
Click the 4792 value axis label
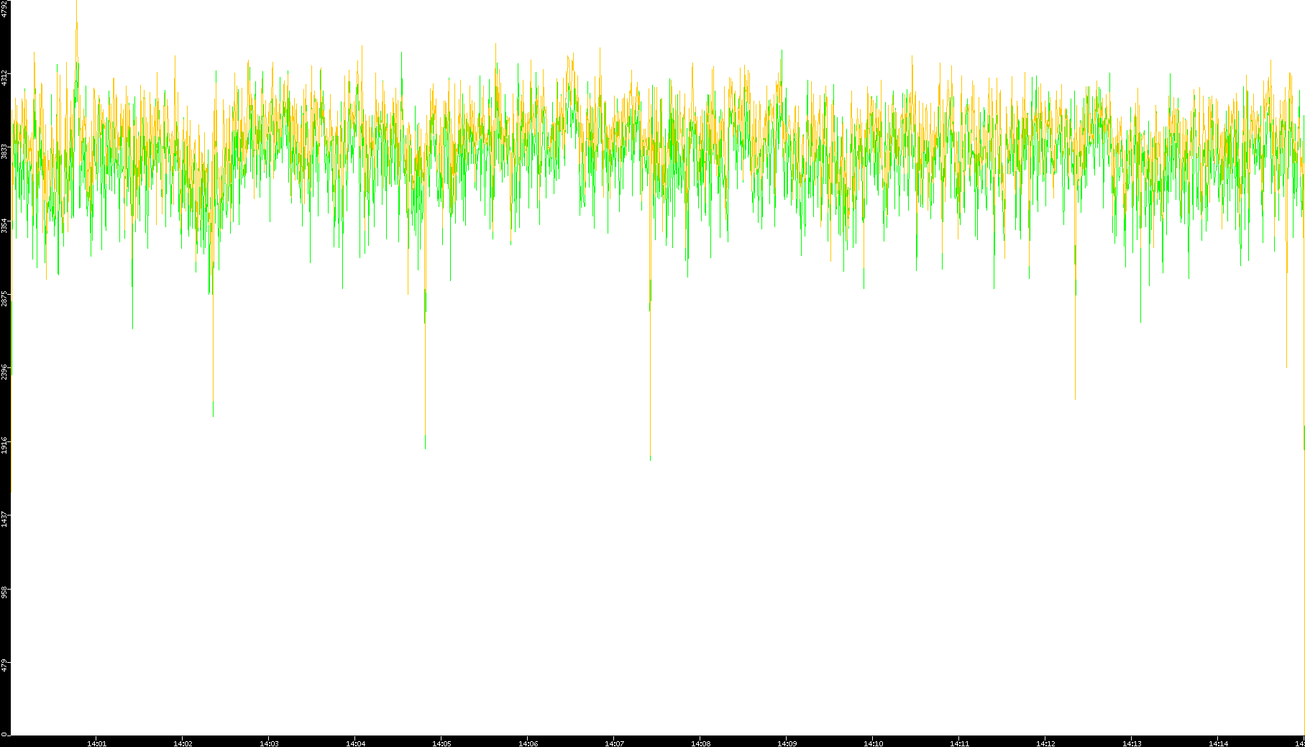click(x=4, y=9)
